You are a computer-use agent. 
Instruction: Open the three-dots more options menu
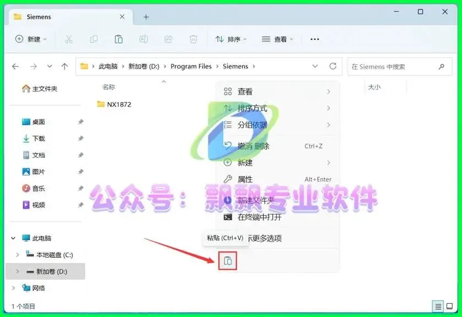tap(315, 39)
